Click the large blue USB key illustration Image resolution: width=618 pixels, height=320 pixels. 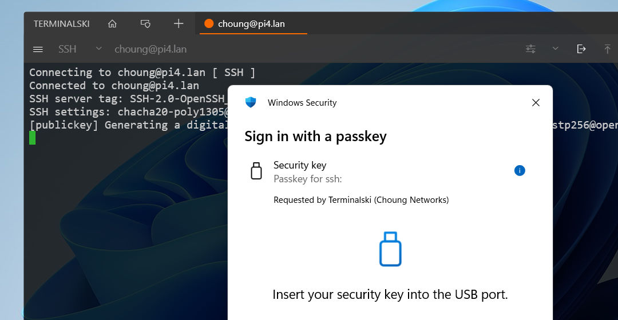(x=390, y=249)
